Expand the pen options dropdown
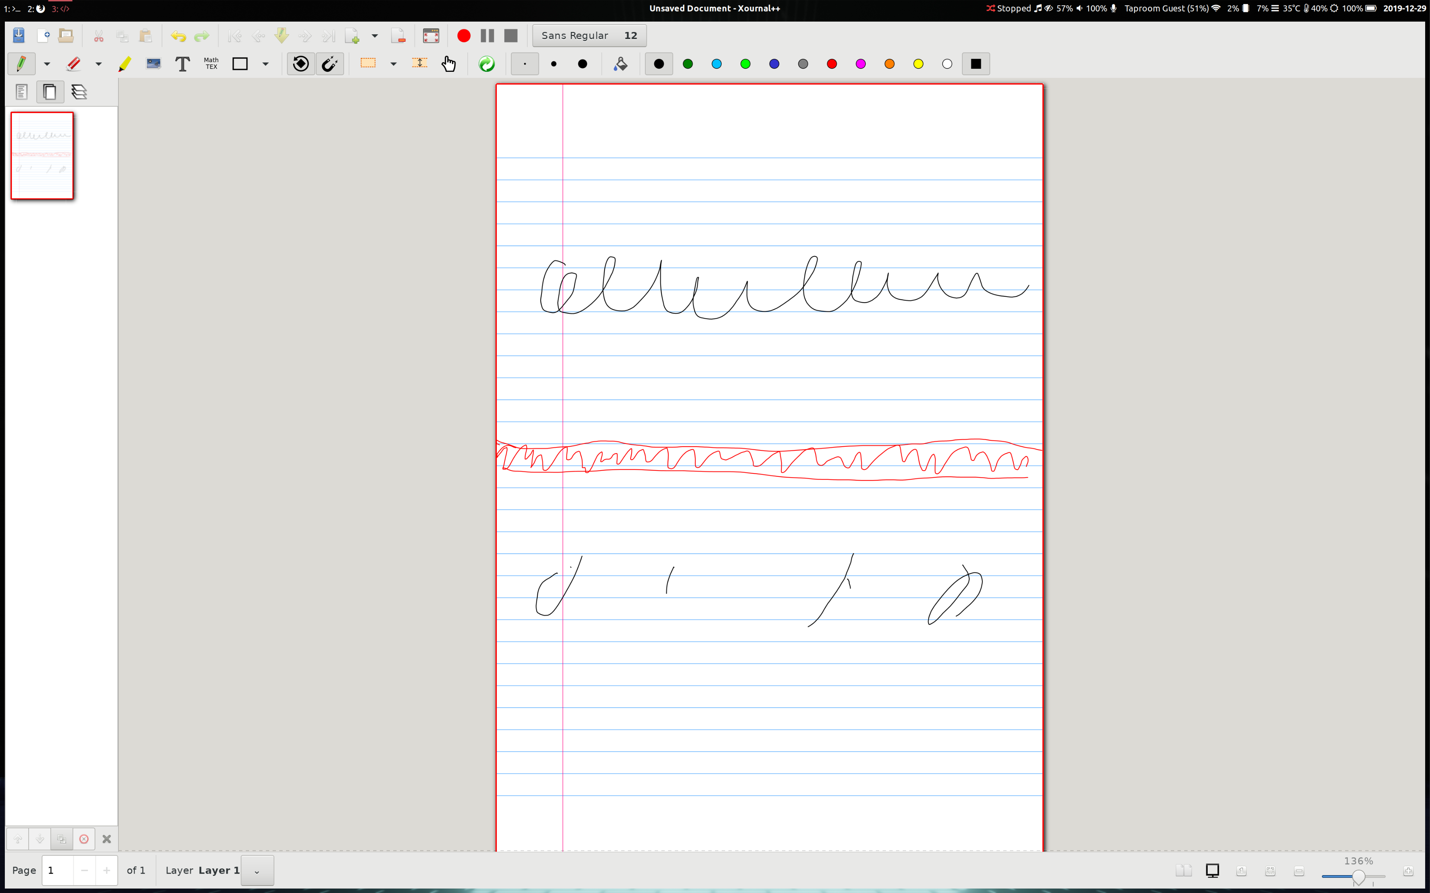The image size is (1430, 893). [47, 64]
